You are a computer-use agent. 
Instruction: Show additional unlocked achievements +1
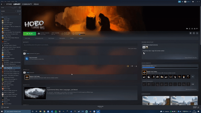[x=192, y=77]
